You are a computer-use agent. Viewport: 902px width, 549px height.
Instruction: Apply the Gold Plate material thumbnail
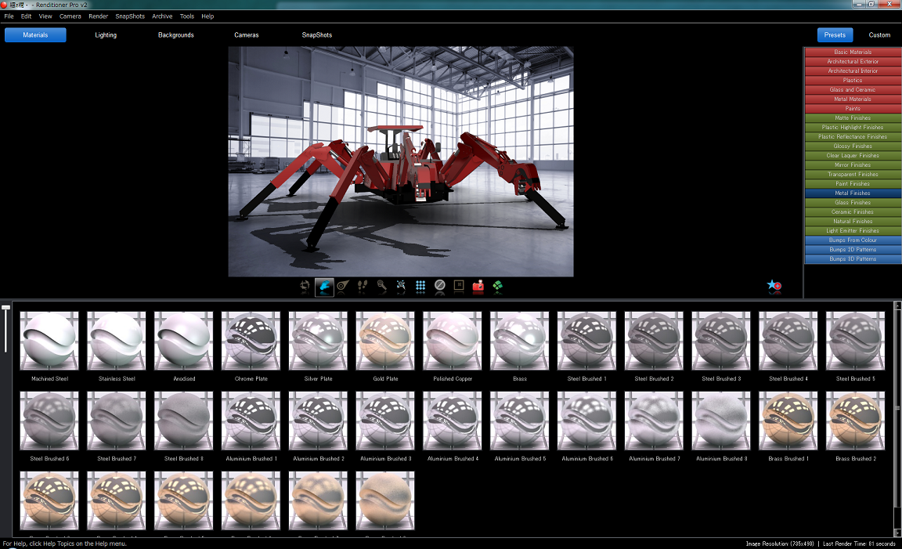click(x=384, y=341)
